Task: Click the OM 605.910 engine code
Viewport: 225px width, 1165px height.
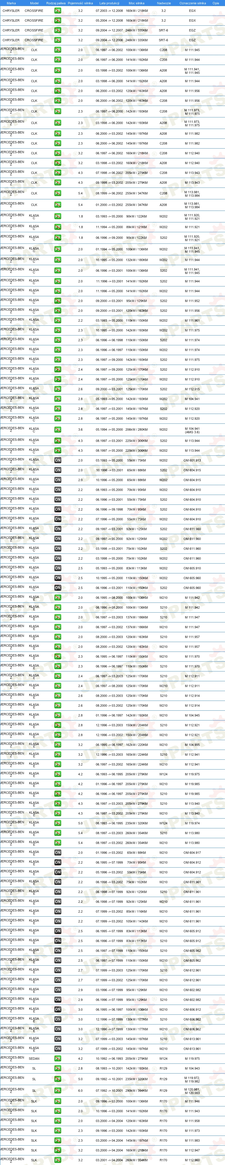Action: tap(192, 569)
